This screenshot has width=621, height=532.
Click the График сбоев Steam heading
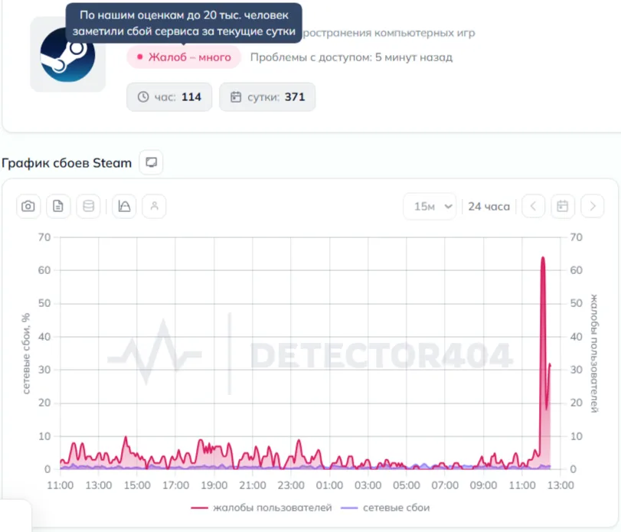point(67,163)
